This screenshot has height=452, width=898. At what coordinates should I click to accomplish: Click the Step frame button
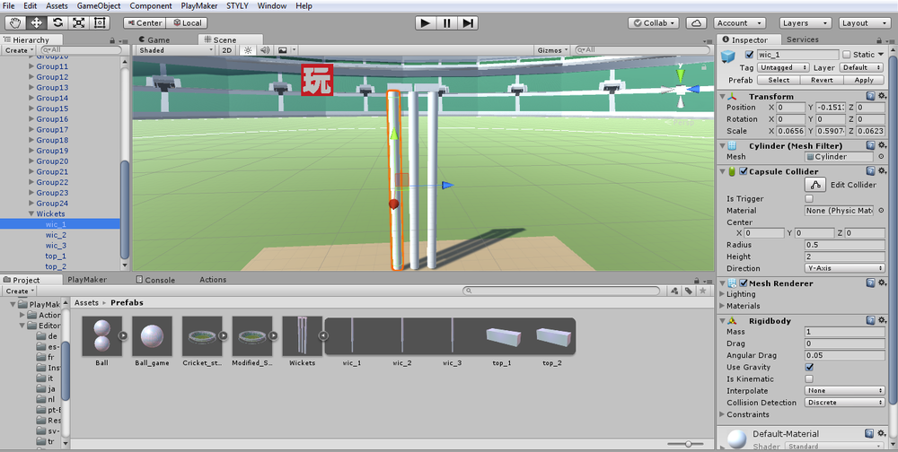pos(468,23)
